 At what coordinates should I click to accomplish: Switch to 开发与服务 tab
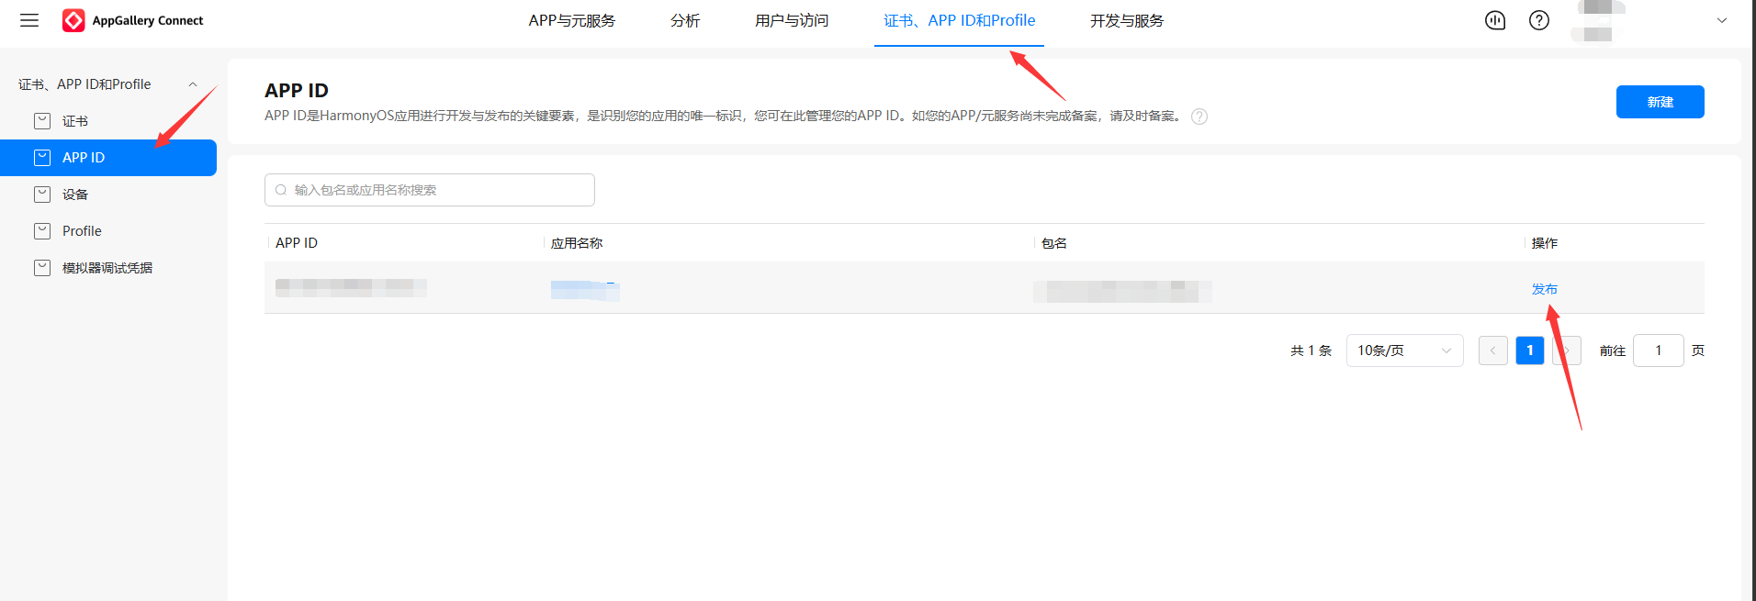(x=1127, y=20)
